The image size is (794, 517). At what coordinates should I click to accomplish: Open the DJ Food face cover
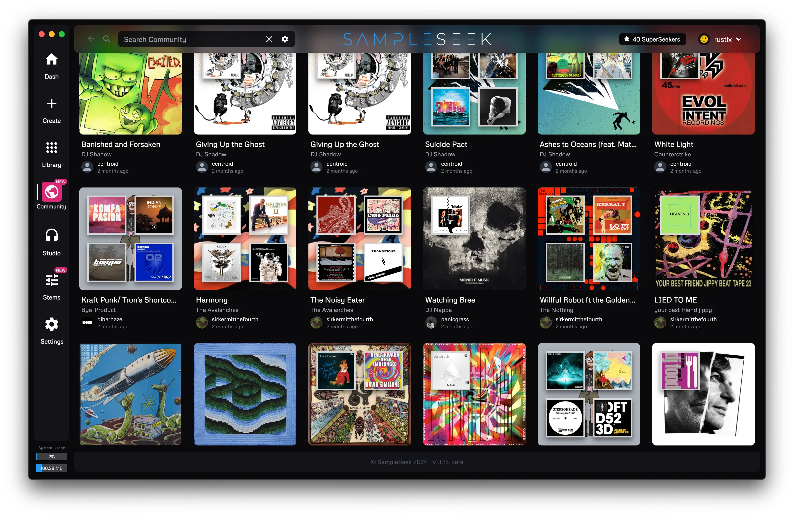coord(703,394)
